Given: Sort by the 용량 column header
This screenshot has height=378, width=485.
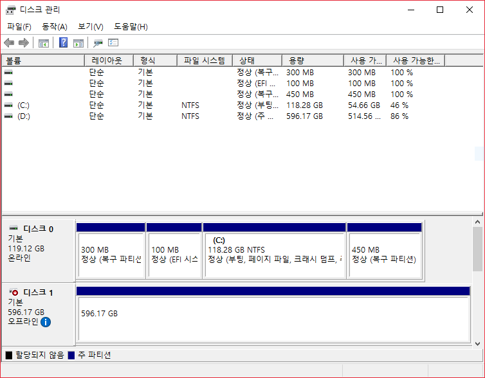Looking at the screenshot, I should tap(313, 60).
